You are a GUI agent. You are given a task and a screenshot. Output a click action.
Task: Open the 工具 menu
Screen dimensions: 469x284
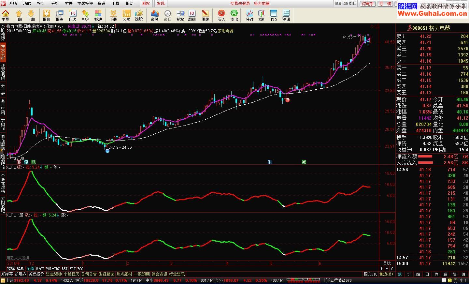point(116,3)
